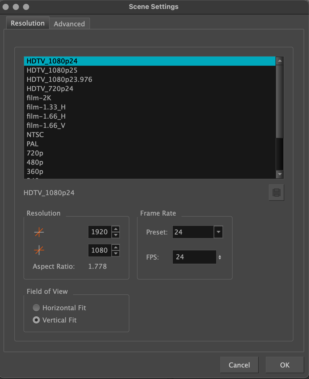The width and height of the screenshot is (309, 379).
Task: Select the Horizontal Fit radio button
Action: tap(36, 308)
